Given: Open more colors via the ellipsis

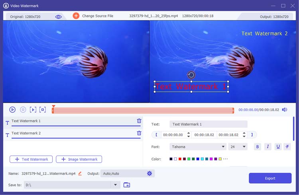Looking at the screenshot, I should coord(225,159).
